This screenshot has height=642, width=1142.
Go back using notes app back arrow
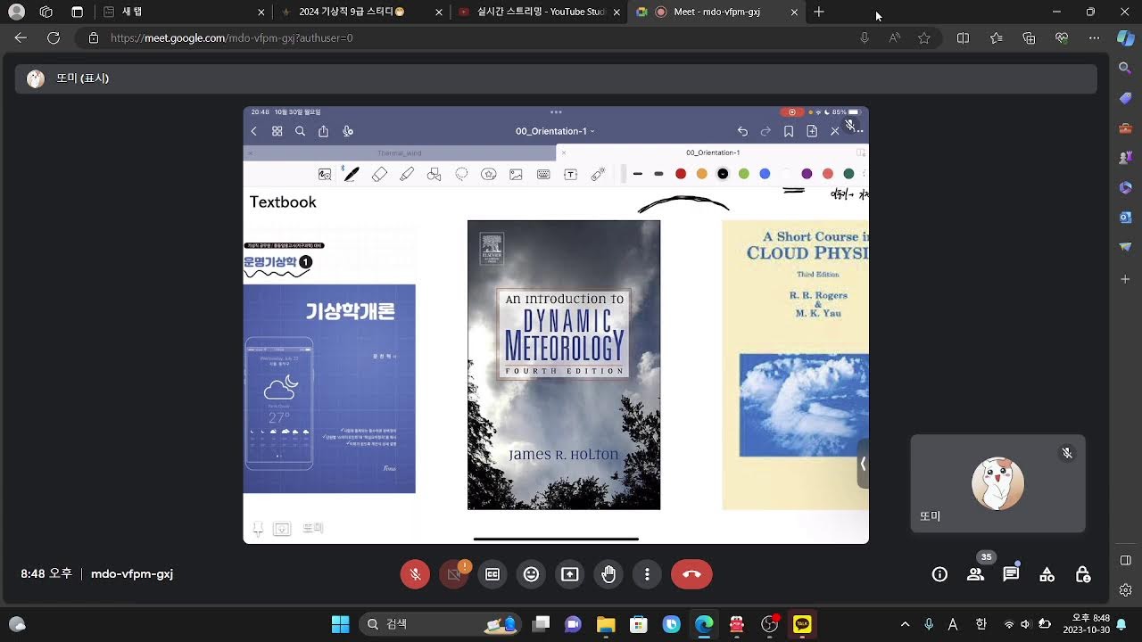[253, 131]
